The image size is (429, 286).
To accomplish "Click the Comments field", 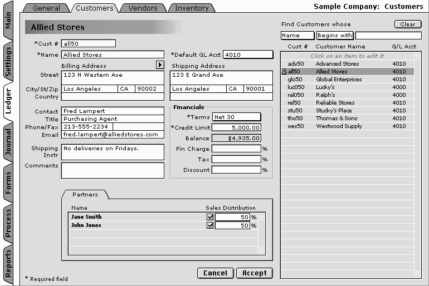I will 113,170.
